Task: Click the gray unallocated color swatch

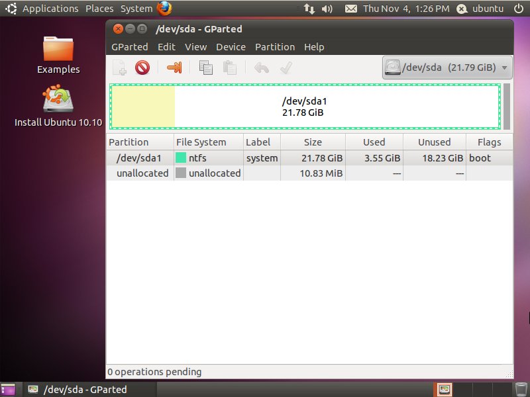Action: tap(181, 173)
